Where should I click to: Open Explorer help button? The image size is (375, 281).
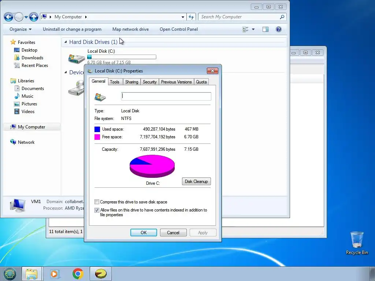[279, 29]
